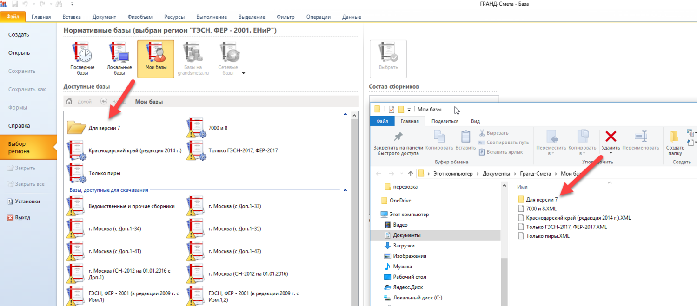The height and width of the screenshot is (306, 697).
Task: Select г. Москва (с Доп.1-41) base
Action: click(x=104, y=251)
